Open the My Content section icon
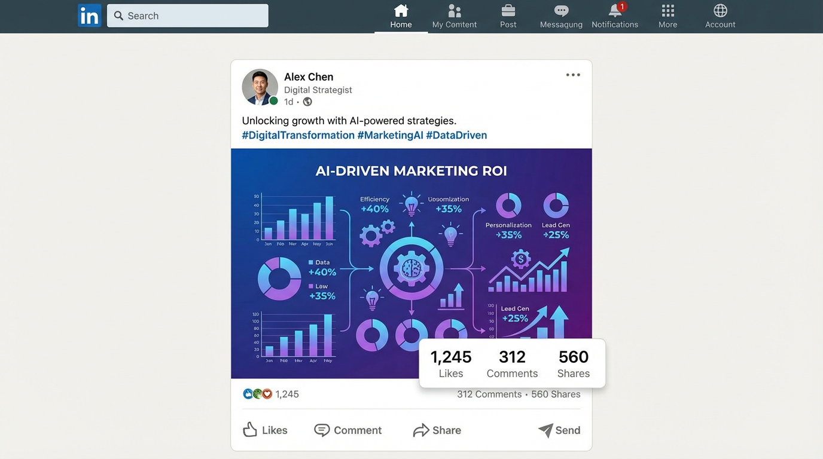 454,11
